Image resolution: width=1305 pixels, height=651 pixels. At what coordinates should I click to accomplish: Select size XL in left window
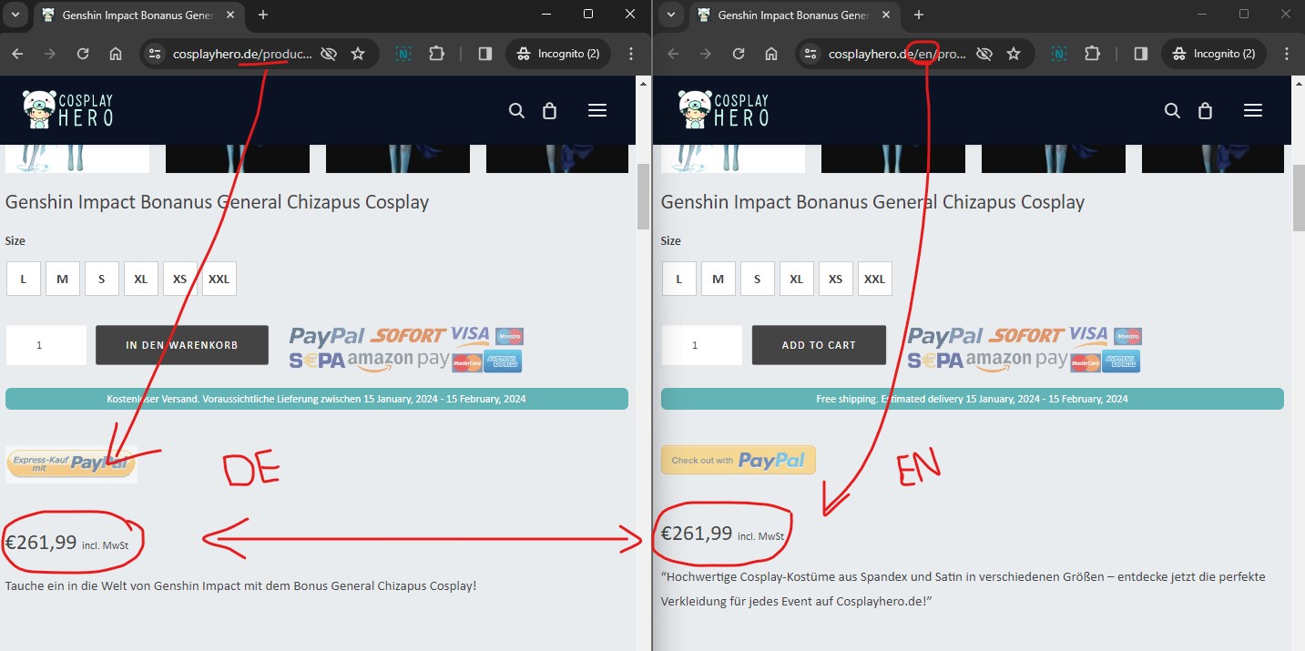140,280
